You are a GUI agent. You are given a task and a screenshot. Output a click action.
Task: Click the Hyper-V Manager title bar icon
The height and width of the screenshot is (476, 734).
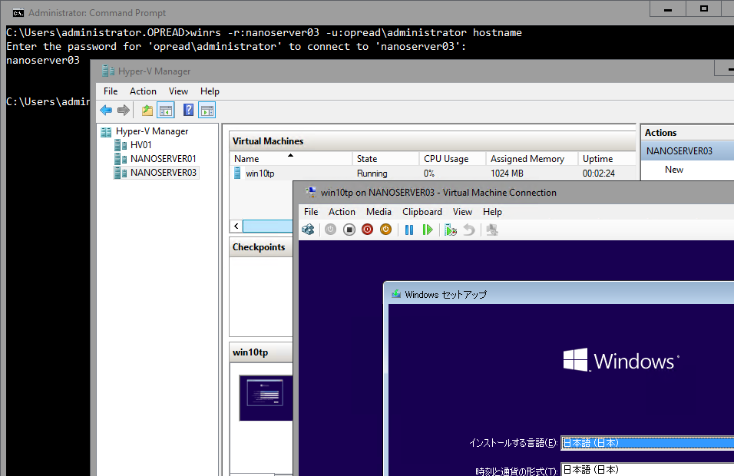pos(108,71)
